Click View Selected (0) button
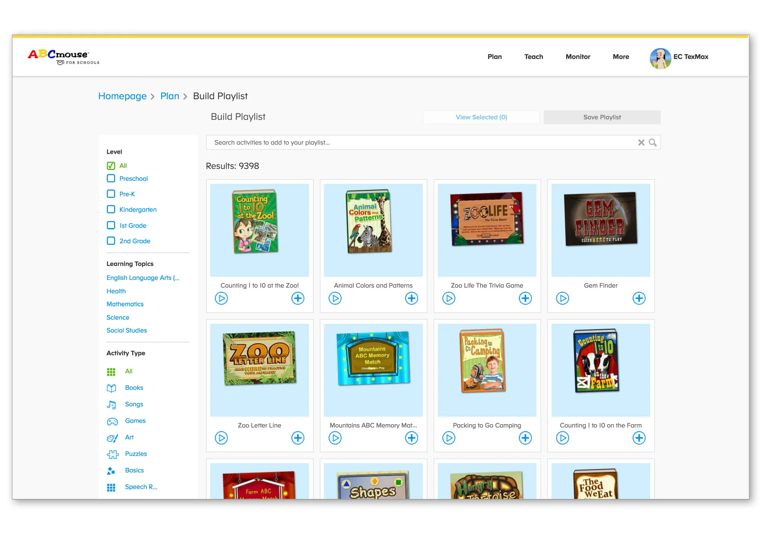The width and height of the screenshot is (764, 534). 481,117
